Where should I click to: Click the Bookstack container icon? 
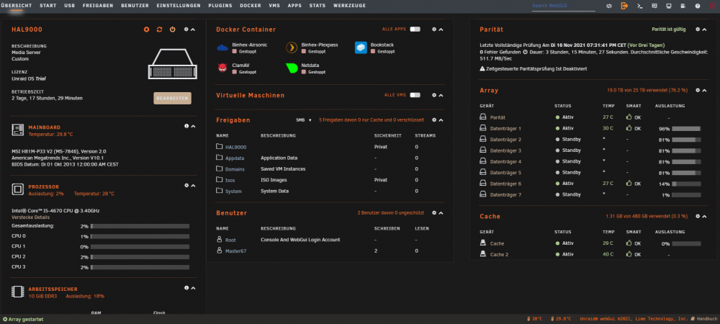[361, 48]
